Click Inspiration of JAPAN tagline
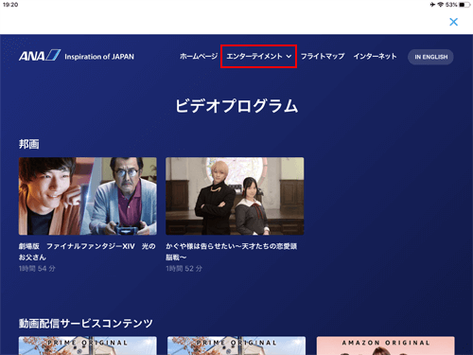 point(99,57)
